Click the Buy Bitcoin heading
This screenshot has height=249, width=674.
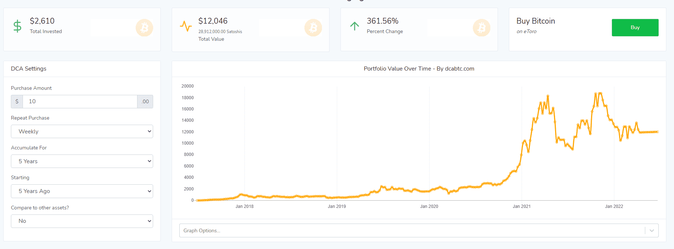click(x=535, y=21)
